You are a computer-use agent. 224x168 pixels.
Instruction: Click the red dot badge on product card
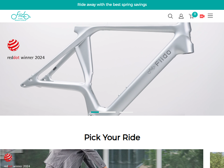point(8,157)
